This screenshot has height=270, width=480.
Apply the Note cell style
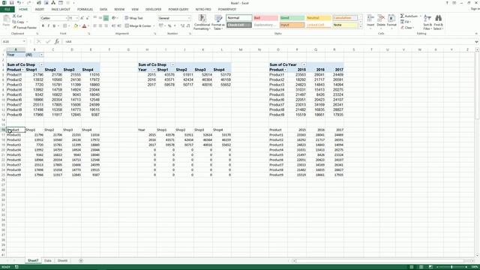click(x=345, y=25)
